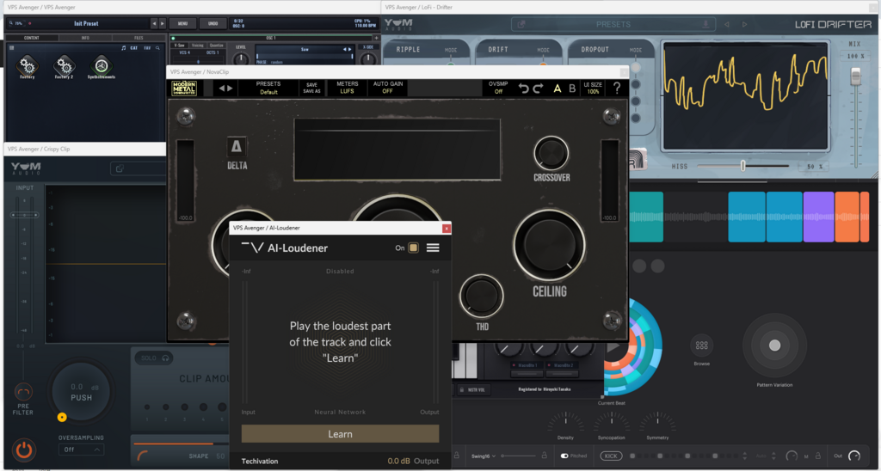Image resolution: width=881 pixels, height=471 pixels.
Task: Click the preset popout icon in Crispy Clip
Action: click(x=120, y=168)
